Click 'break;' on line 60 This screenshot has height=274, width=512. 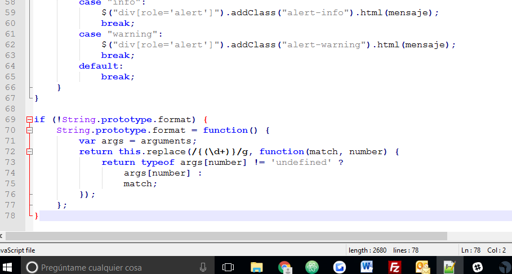[x=118, y=24]
